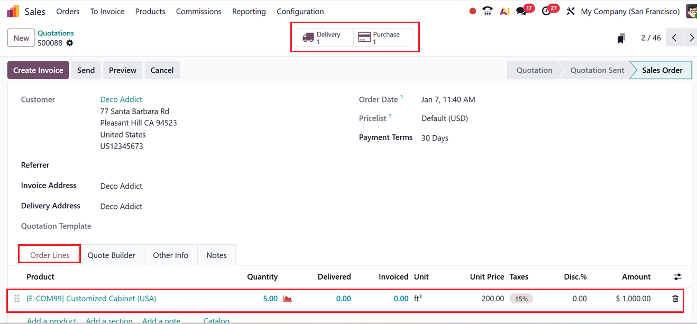The width and height of the screenshot is (697, 324).
Task: Open Delivery smart button
Action: tap(325, 38)
